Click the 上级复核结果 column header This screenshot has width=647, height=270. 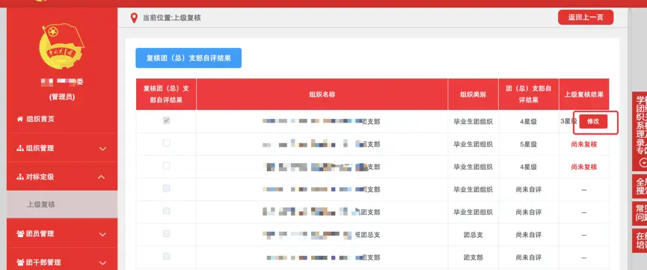pyautogui.click(x=584, y=94)
